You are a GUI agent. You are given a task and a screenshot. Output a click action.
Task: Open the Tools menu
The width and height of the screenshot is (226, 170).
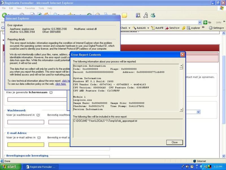click(x=41, y=8)
